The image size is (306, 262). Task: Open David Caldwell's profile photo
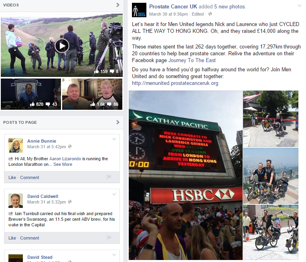coord(16,201)
